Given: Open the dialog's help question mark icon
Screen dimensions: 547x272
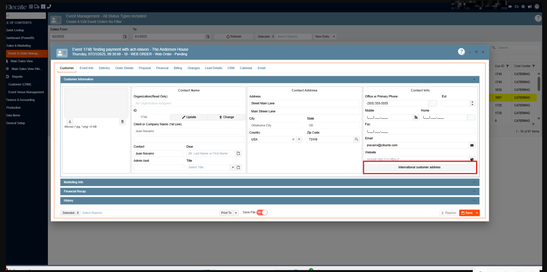Looking at the screenshot, I should pos(461,52).
